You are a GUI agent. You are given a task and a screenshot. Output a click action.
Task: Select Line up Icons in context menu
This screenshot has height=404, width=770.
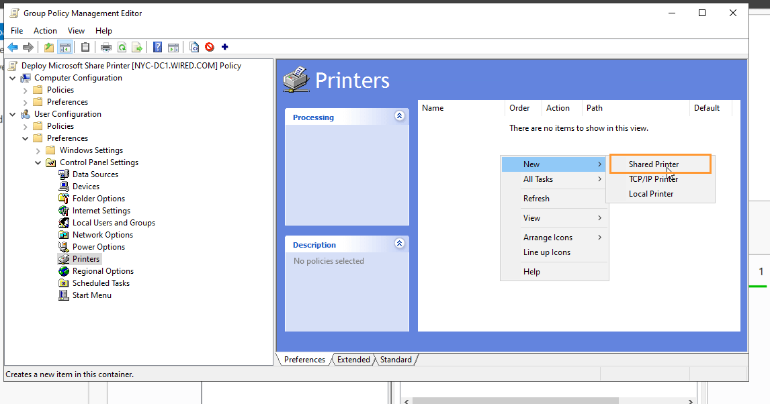tap(554, 252)
